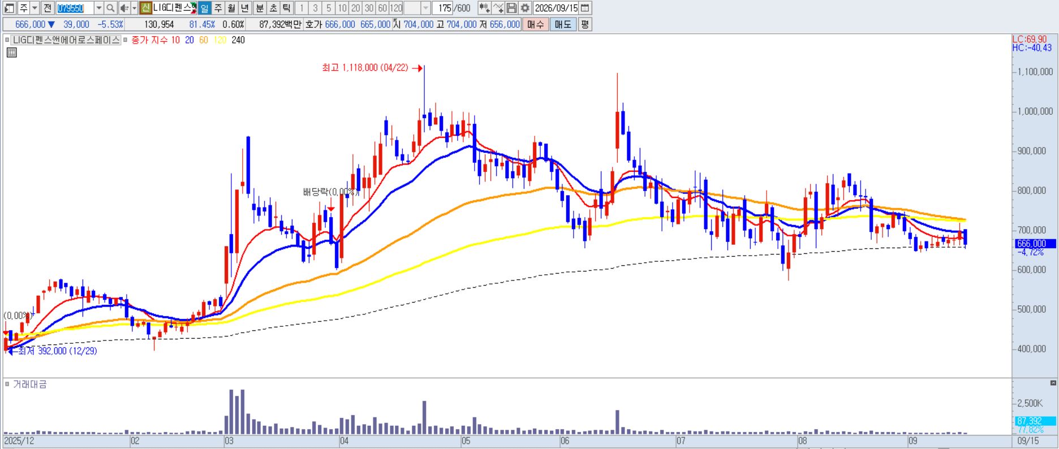Open the dropdown next to the 주 selector
The image size is (1059, 449).
pyautogui.click(x=35, y=8)
